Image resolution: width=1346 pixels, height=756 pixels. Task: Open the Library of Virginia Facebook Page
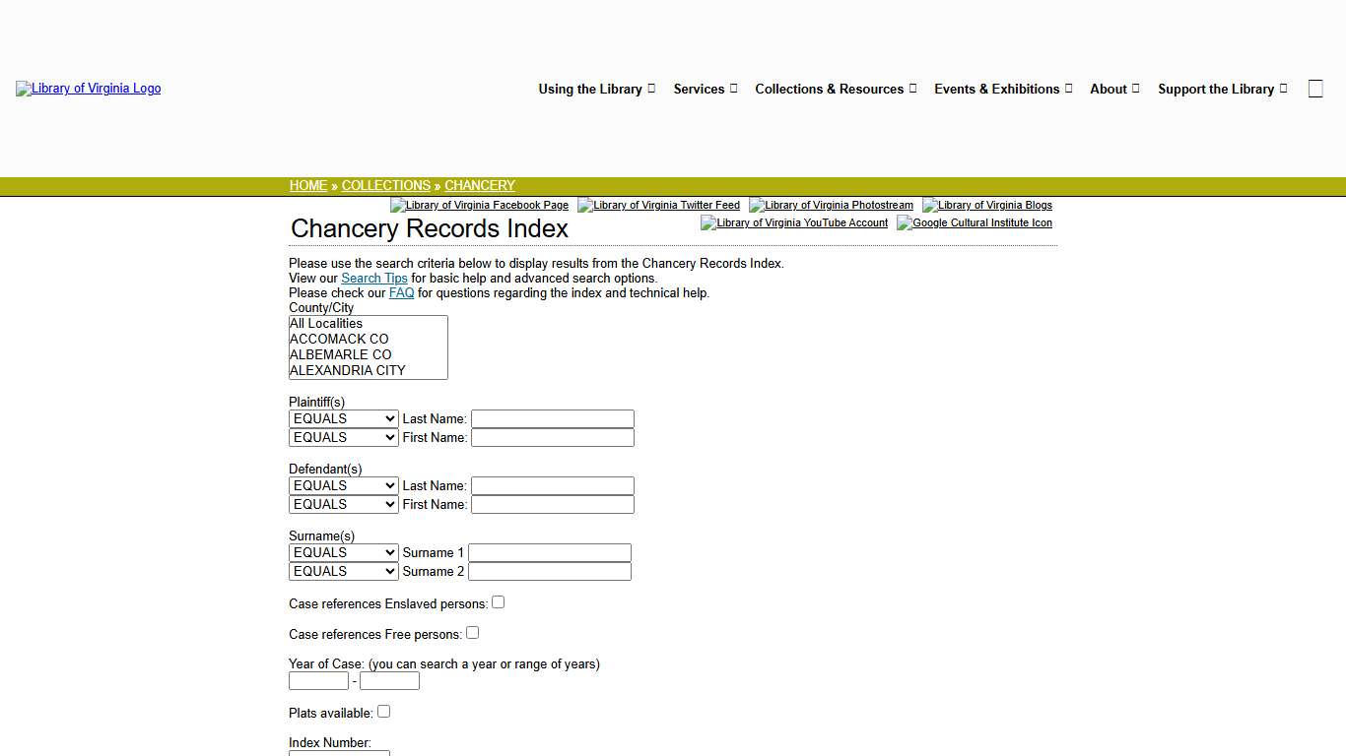479,205
